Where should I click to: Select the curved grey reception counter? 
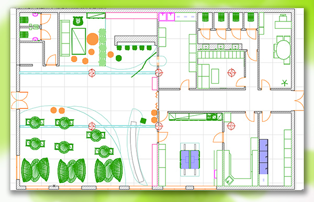[137, 152]
